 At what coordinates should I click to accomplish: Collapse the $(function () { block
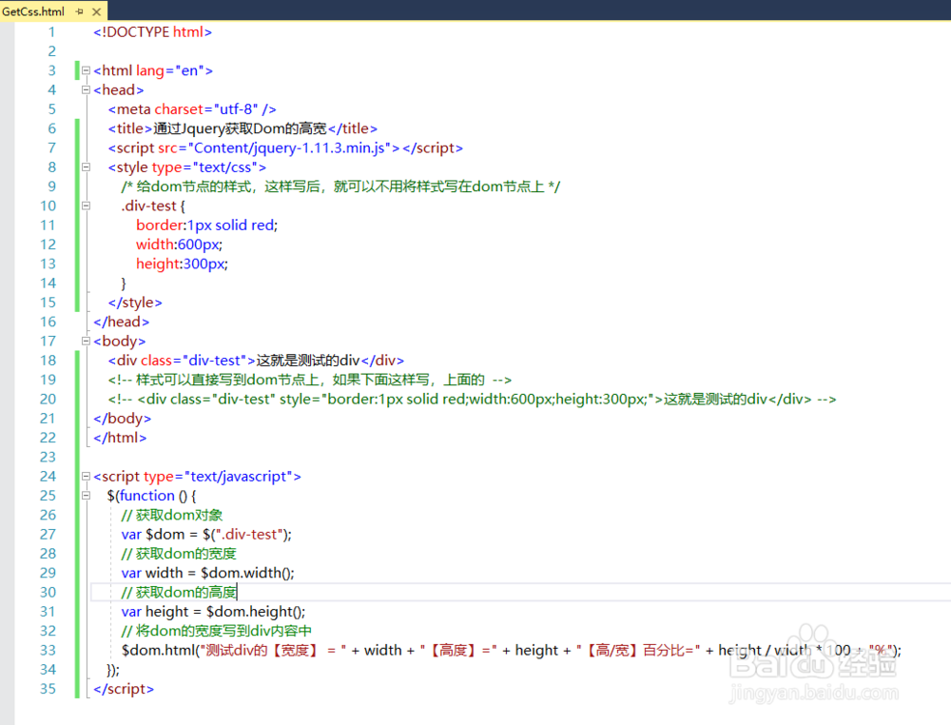(87, 496)
